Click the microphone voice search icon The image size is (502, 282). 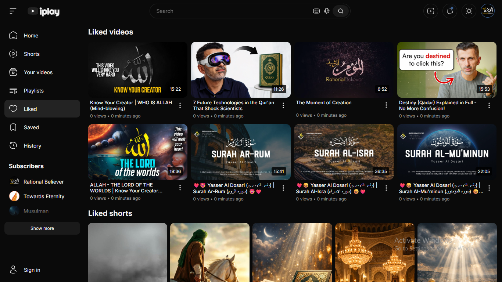pyautogui.click(x=327, y=11)
